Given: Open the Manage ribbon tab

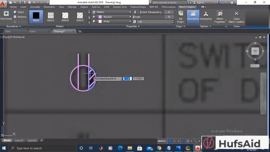Looking at the screenshot, I should tap(72, 7).
